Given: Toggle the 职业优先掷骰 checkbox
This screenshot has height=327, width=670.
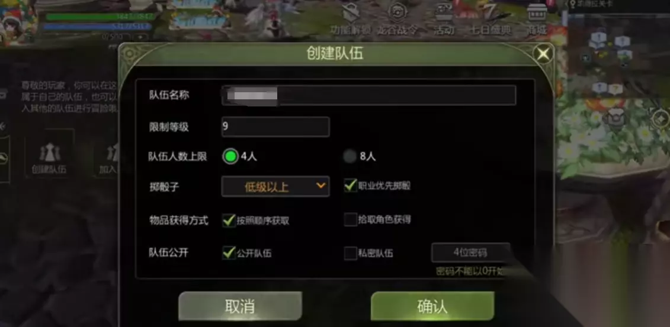Looking at the screenshot, I should click(350, 186).
